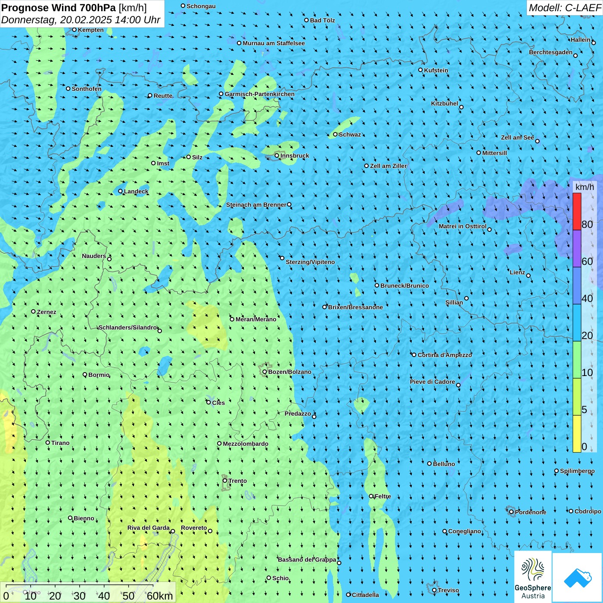Click the purple 60 km/h legend band
Viewport: 603px width, 603px height.
[x=577, y=249]
